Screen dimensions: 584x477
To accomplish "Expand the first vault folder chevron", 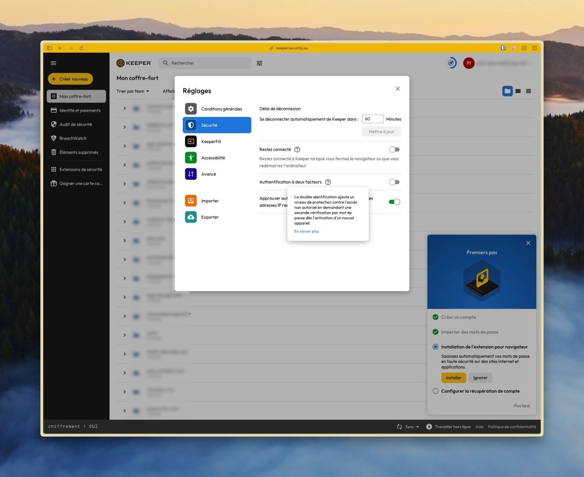I will pyautogui.click(x=124, y=108).
